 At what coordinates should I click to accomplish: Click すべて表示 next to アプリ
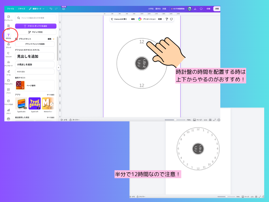coord(51,95)
